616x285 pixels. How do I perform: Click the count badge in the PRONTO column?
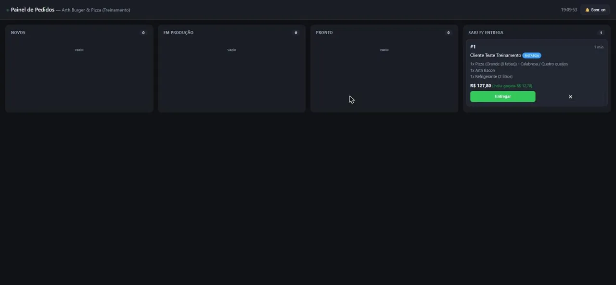coord(449,33)
